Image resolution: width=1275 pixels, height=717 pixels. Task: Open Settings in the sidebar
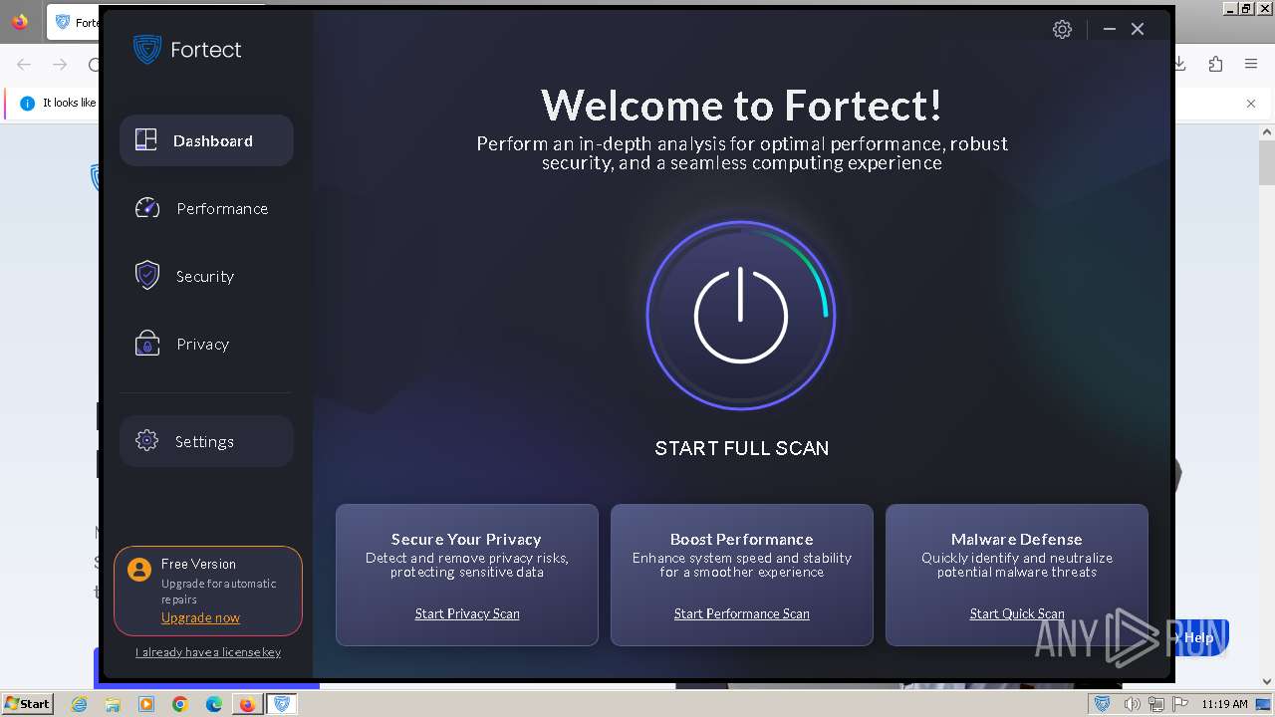pos(206,441)
